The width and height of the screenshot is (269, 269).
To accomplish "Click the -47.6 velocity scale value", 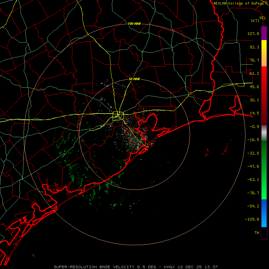I will coord(253,166).
